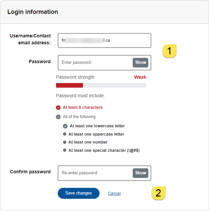Click the red checkmark beside 8 characters rule
Image resolution: width=209 pixels, height=211 pixels.
(x=58, y=107)
